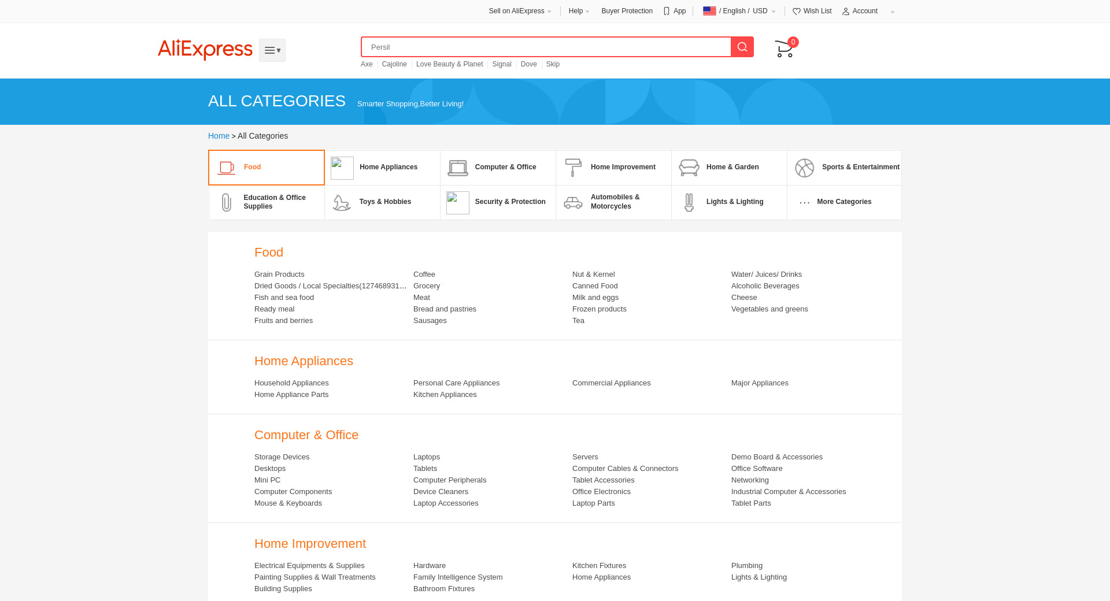This screenshot has height=601, width=1110.
Task: Click the US flag icon
Action: tap(709, 11)
